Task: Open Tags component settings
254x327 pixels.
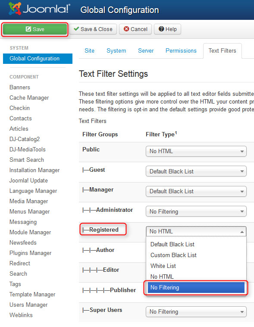Action: (x=15, y=284)
